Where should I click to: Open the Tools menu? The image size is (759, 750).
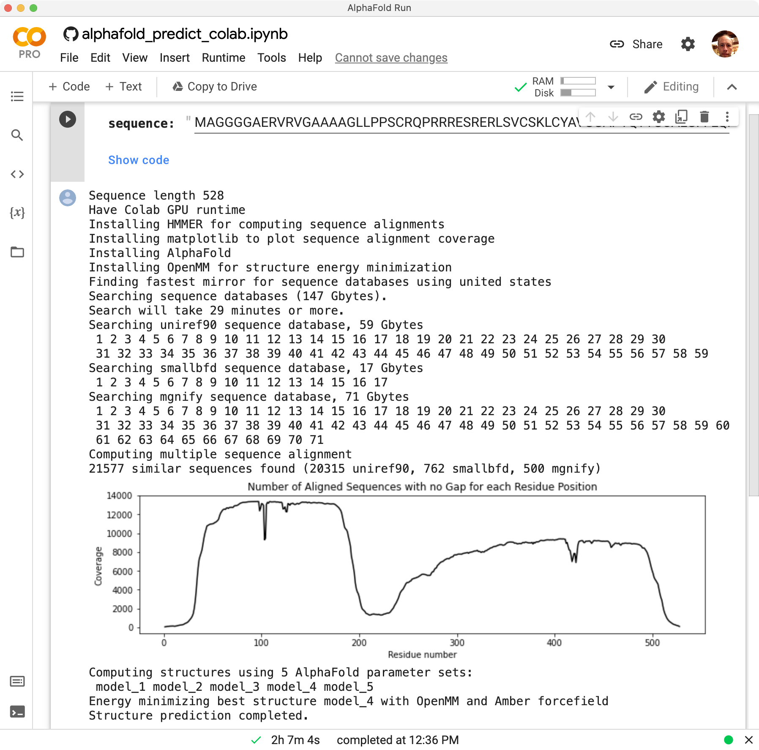(271, 58)
